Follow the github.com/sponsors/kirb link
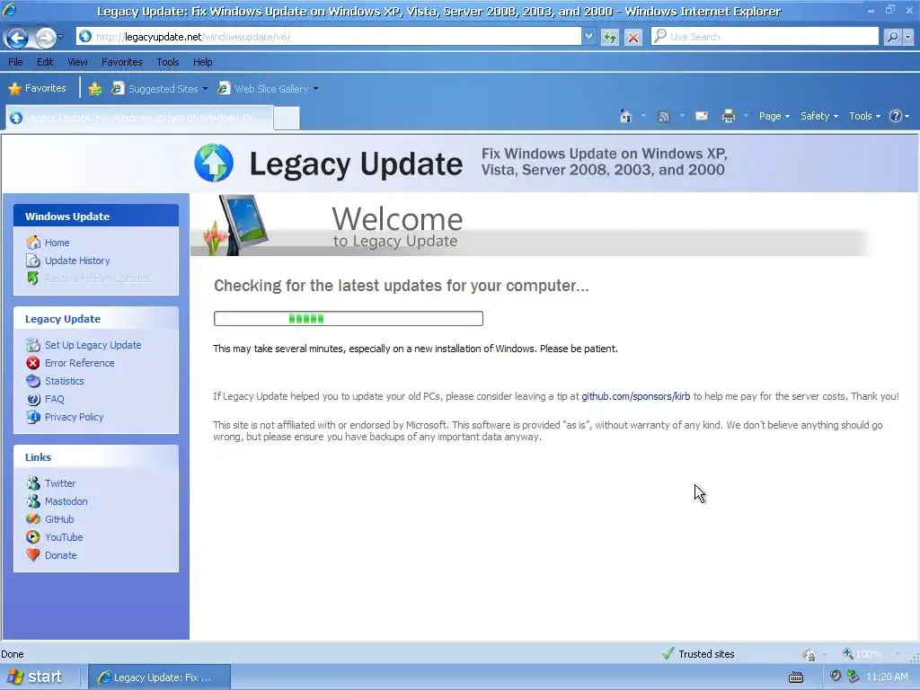 635,396
